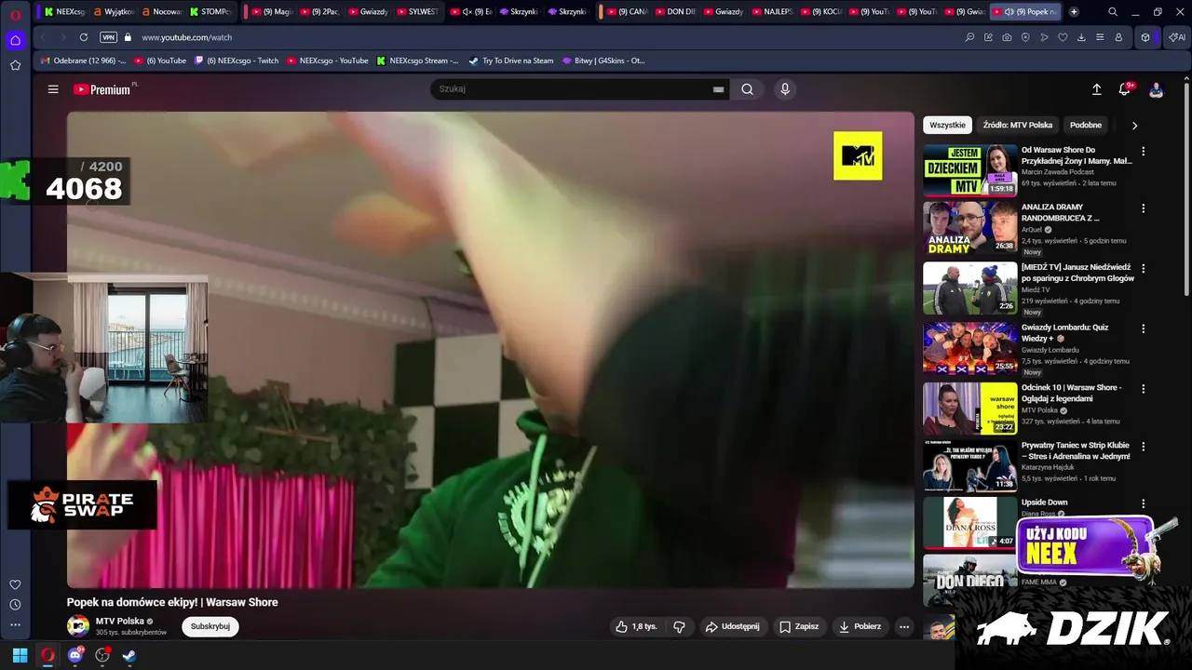Open the sidebar bookmarks star icon
Image resolution: width=1192 pixels, height=670 pixels.
pyautogui.click(x=15, y=65)
